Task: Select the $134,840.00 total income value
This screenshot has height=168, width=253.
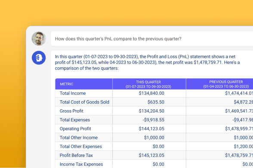Action: click(151, 93)
